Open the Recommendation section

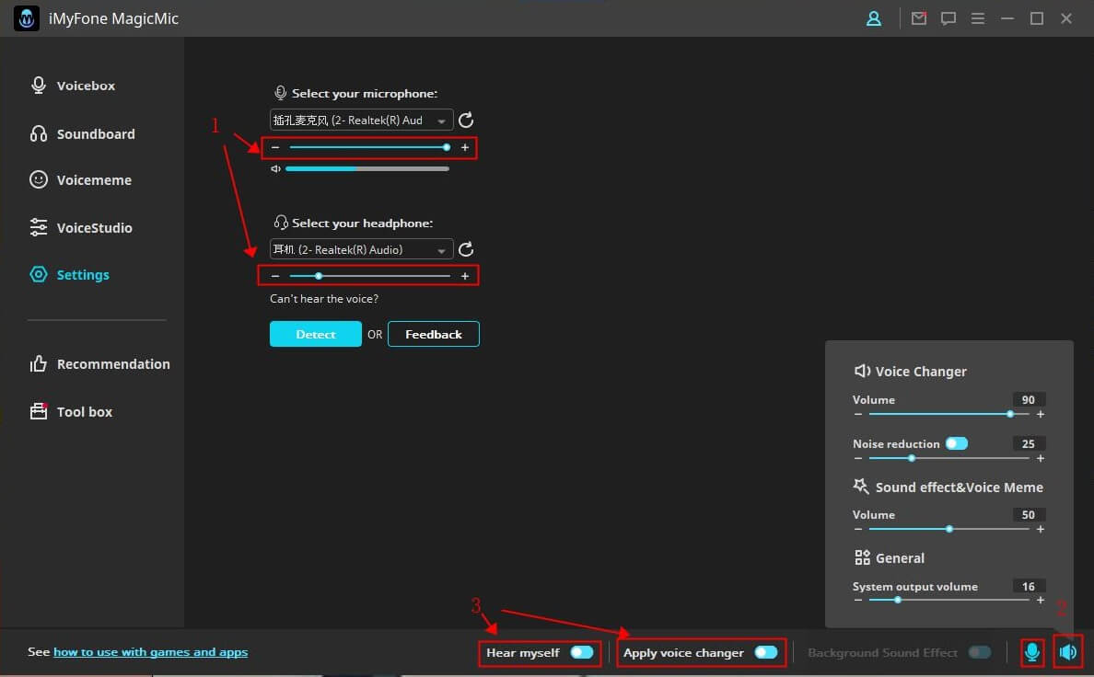(99, 364)
